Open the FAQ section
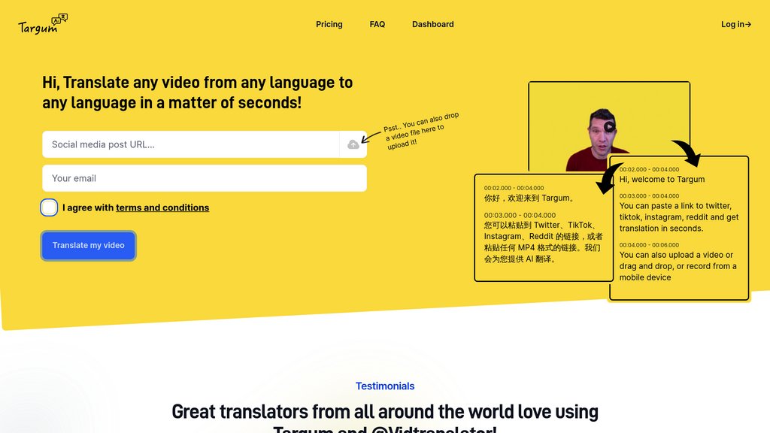The width and height of the screenshot is (770, 433). click(377, 24)
